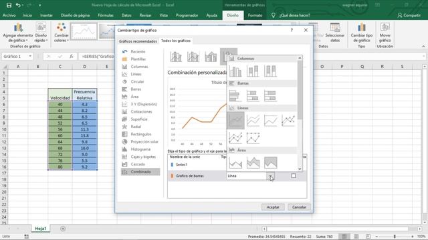
Task: Choose the 100% stacked bar subtype
Action: tap(270, 96)
